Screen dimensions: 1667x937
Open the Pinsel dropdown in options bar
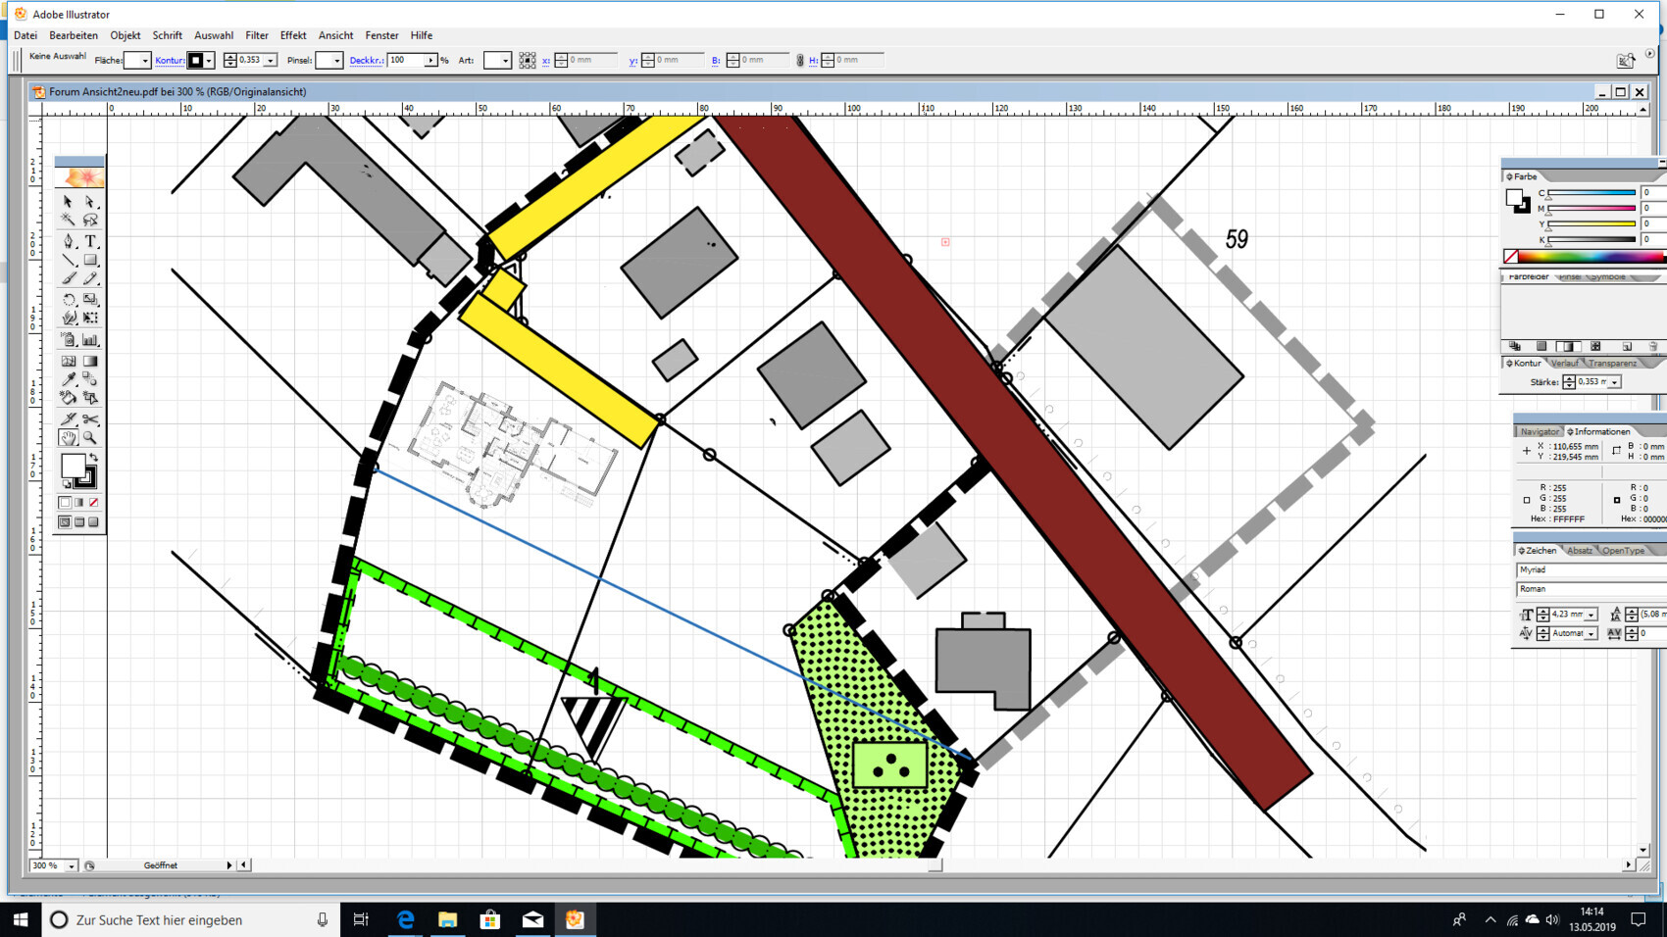338,60
